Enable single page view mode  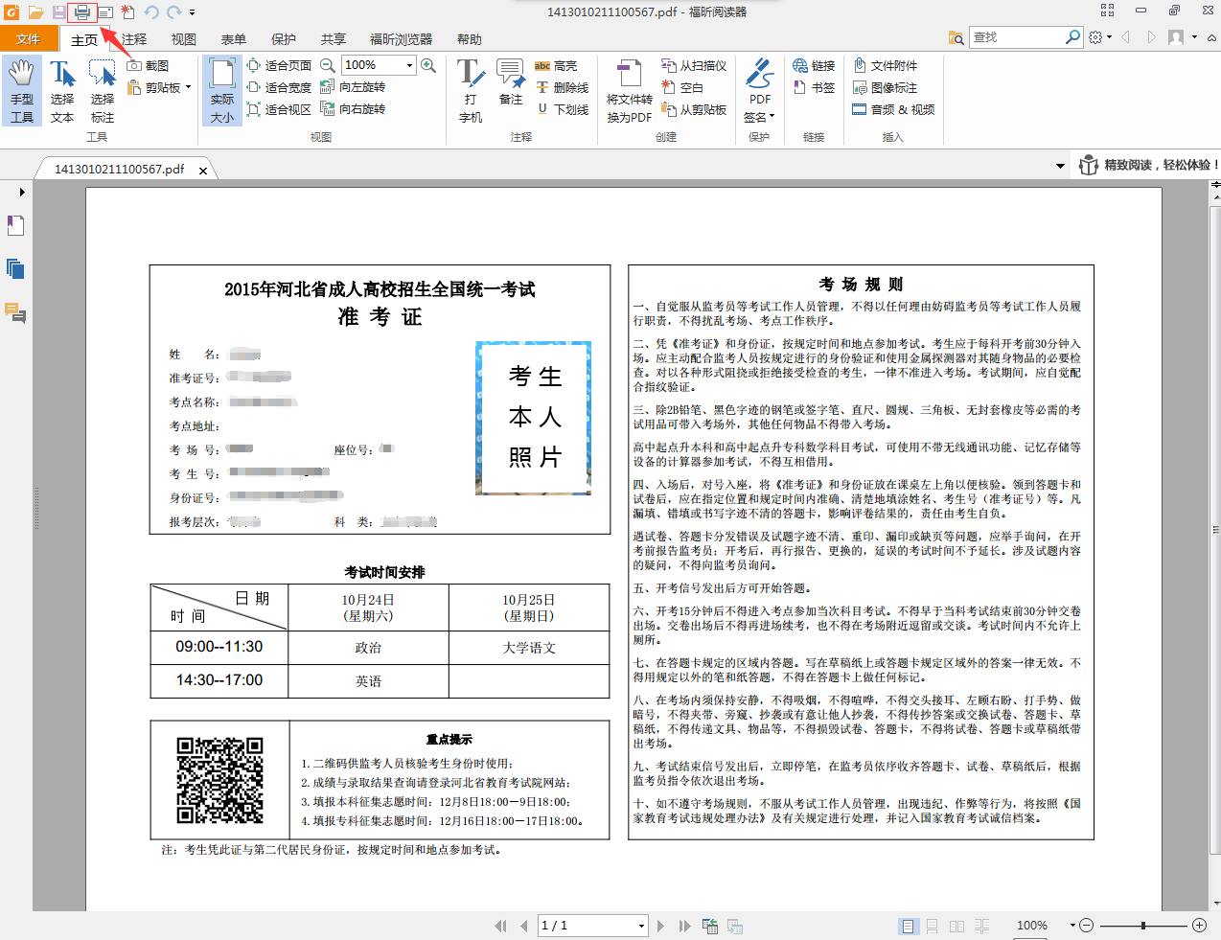[x=907, y=926]
